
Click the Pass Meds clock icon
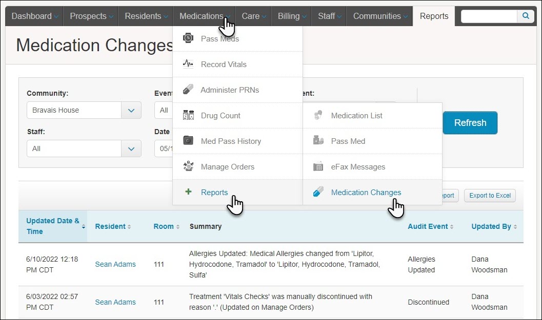pyautogui.click(x=188, y=38)
